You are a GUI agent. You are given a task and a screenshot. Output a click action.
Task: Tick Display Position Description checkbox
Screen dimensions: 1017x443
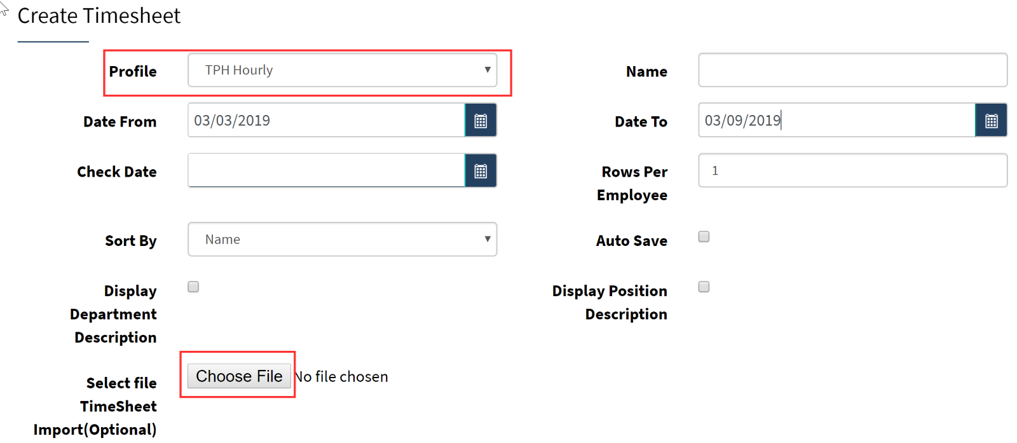tap(704, 287)
